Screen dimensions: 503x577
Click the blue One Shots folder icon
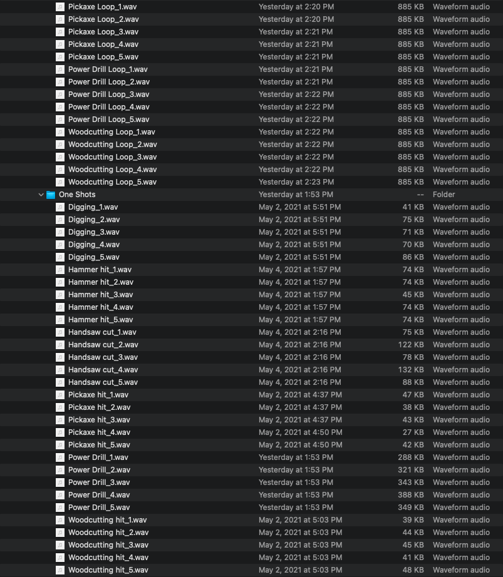point(51,195)
